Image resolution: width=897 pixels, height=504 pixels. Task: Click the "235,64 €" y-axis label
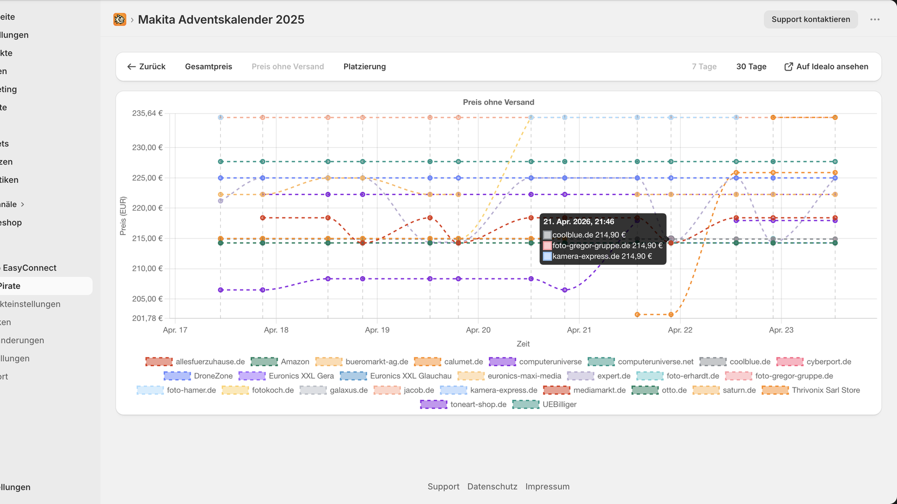pyautogui.click(x=147, y=113)
